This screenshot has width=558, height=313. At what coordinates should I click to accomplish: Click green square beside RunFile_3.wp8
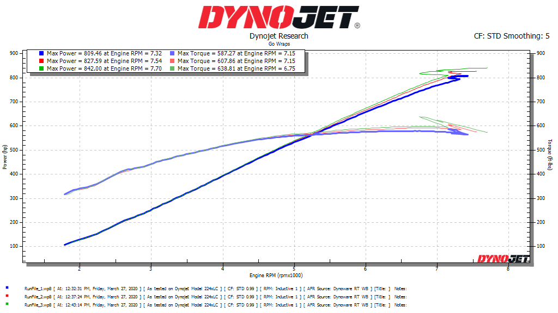7,304
